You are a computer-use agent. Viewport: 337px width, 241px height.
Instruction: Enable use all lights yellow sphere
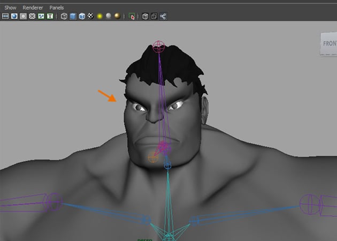tap(99, 16)
